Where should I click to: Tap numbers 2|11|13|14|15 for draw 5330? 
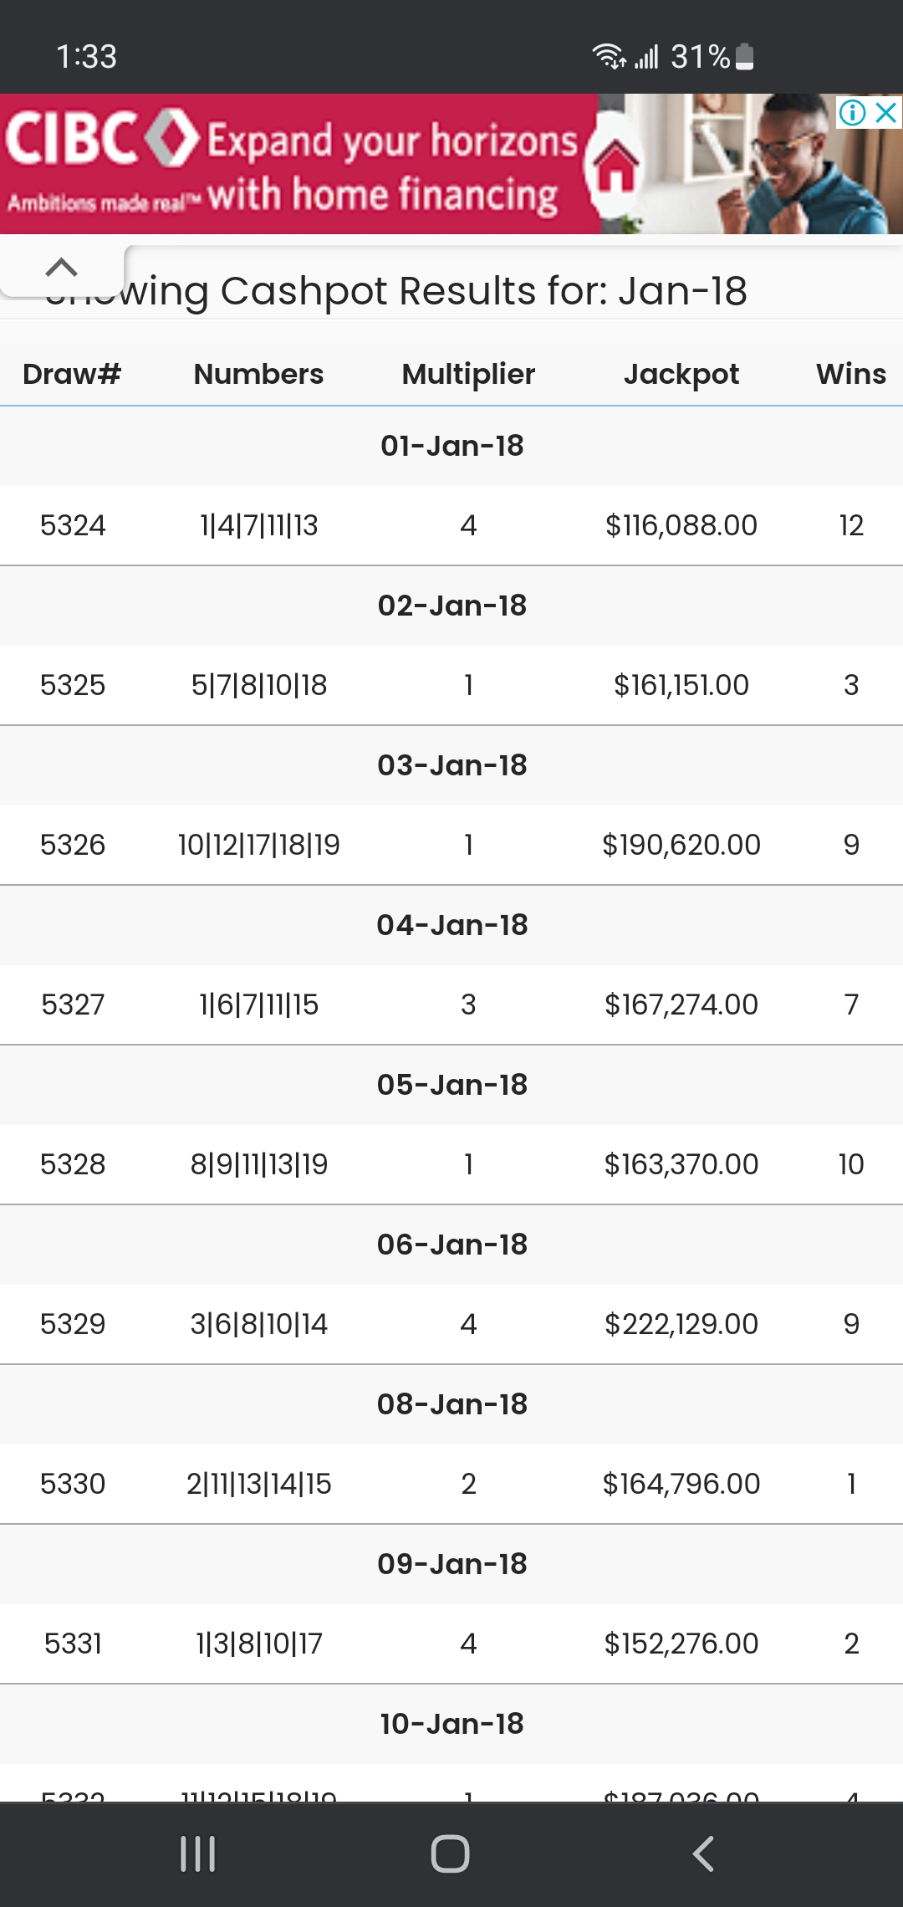click(259, 1484)
